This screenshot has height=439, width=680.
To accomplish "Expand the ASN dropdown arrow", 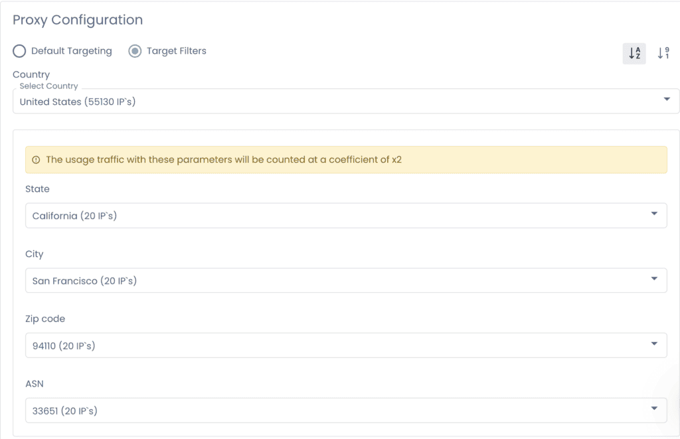I will coord(654,408).
